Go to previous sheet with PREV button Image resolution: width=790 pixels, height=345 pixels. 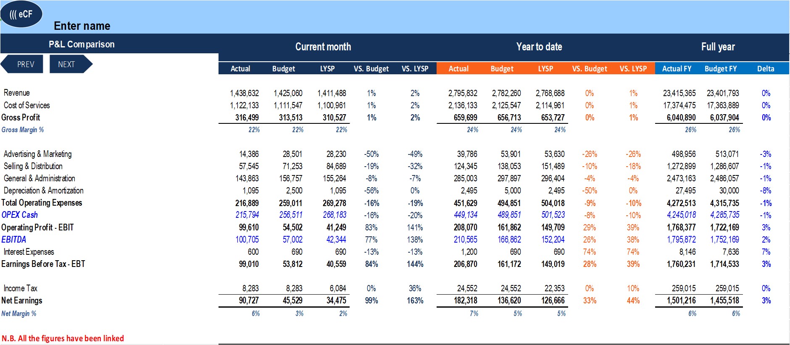22,64
